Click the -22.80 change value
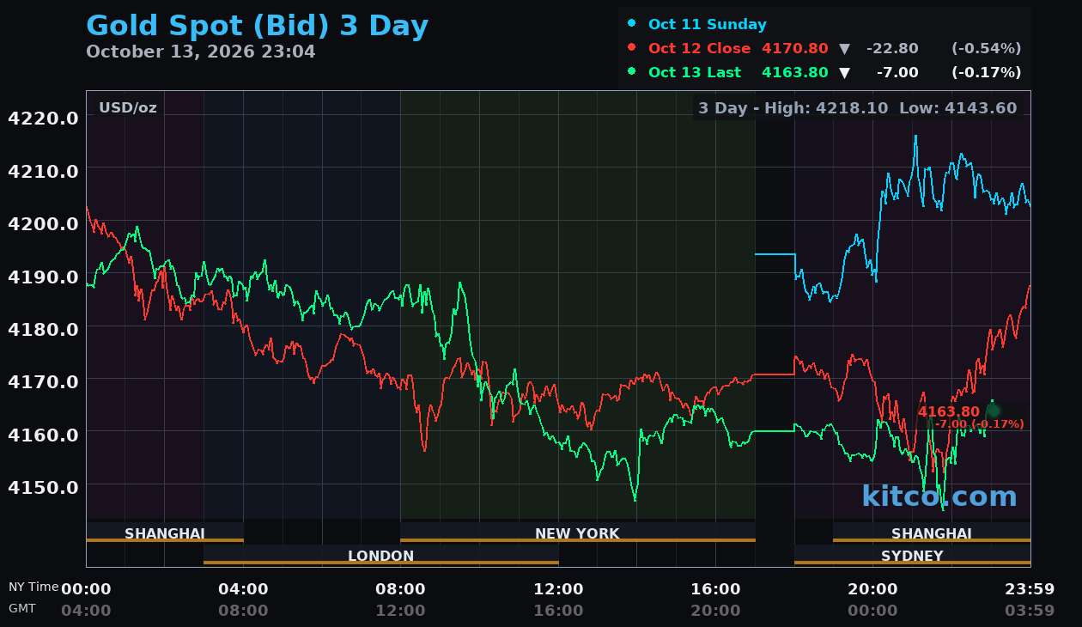The image size is (1082, 627). pyautogui.click(x=892, y=48)
